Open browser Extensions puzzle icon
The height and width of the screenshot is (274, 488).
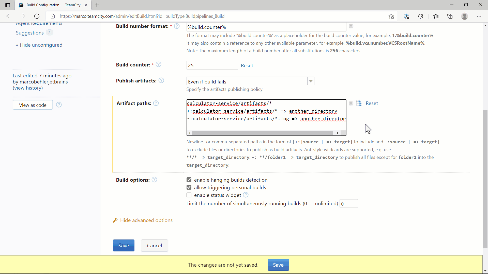tap(421, 16)
